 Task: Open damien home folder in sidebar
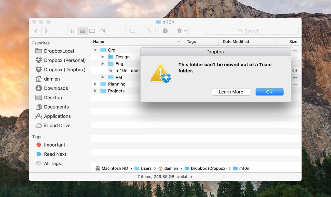(48, 79)
